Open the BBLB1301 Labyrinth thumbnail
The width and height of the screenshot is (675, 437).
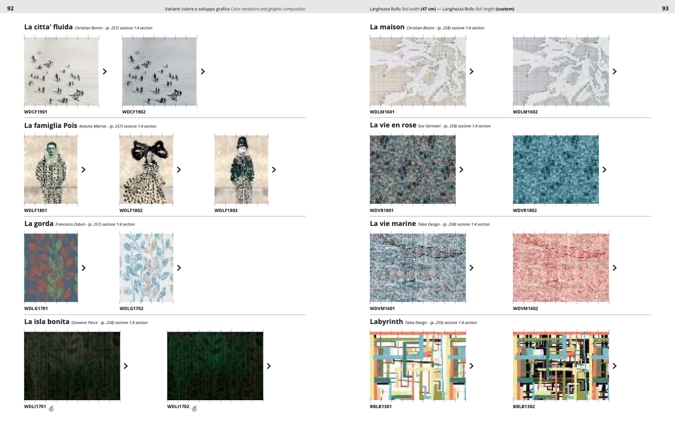tap(417, 366)
